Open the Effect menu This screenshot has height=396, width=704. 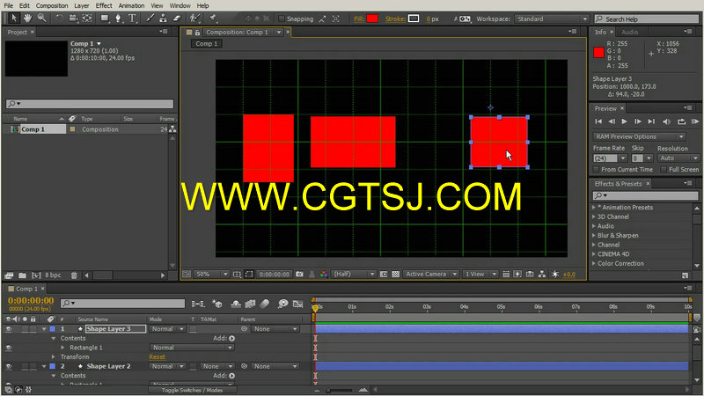(104, 5)
